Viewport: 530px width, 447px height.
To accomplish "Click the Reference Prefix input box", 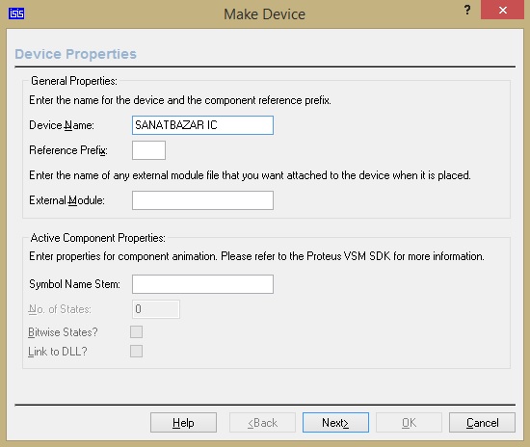I will pos(148,150).
